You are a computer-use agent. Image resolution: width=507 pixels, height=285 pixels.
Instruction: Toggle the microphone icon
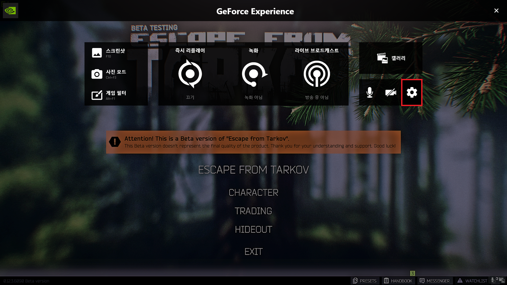(x=370, y=92)
